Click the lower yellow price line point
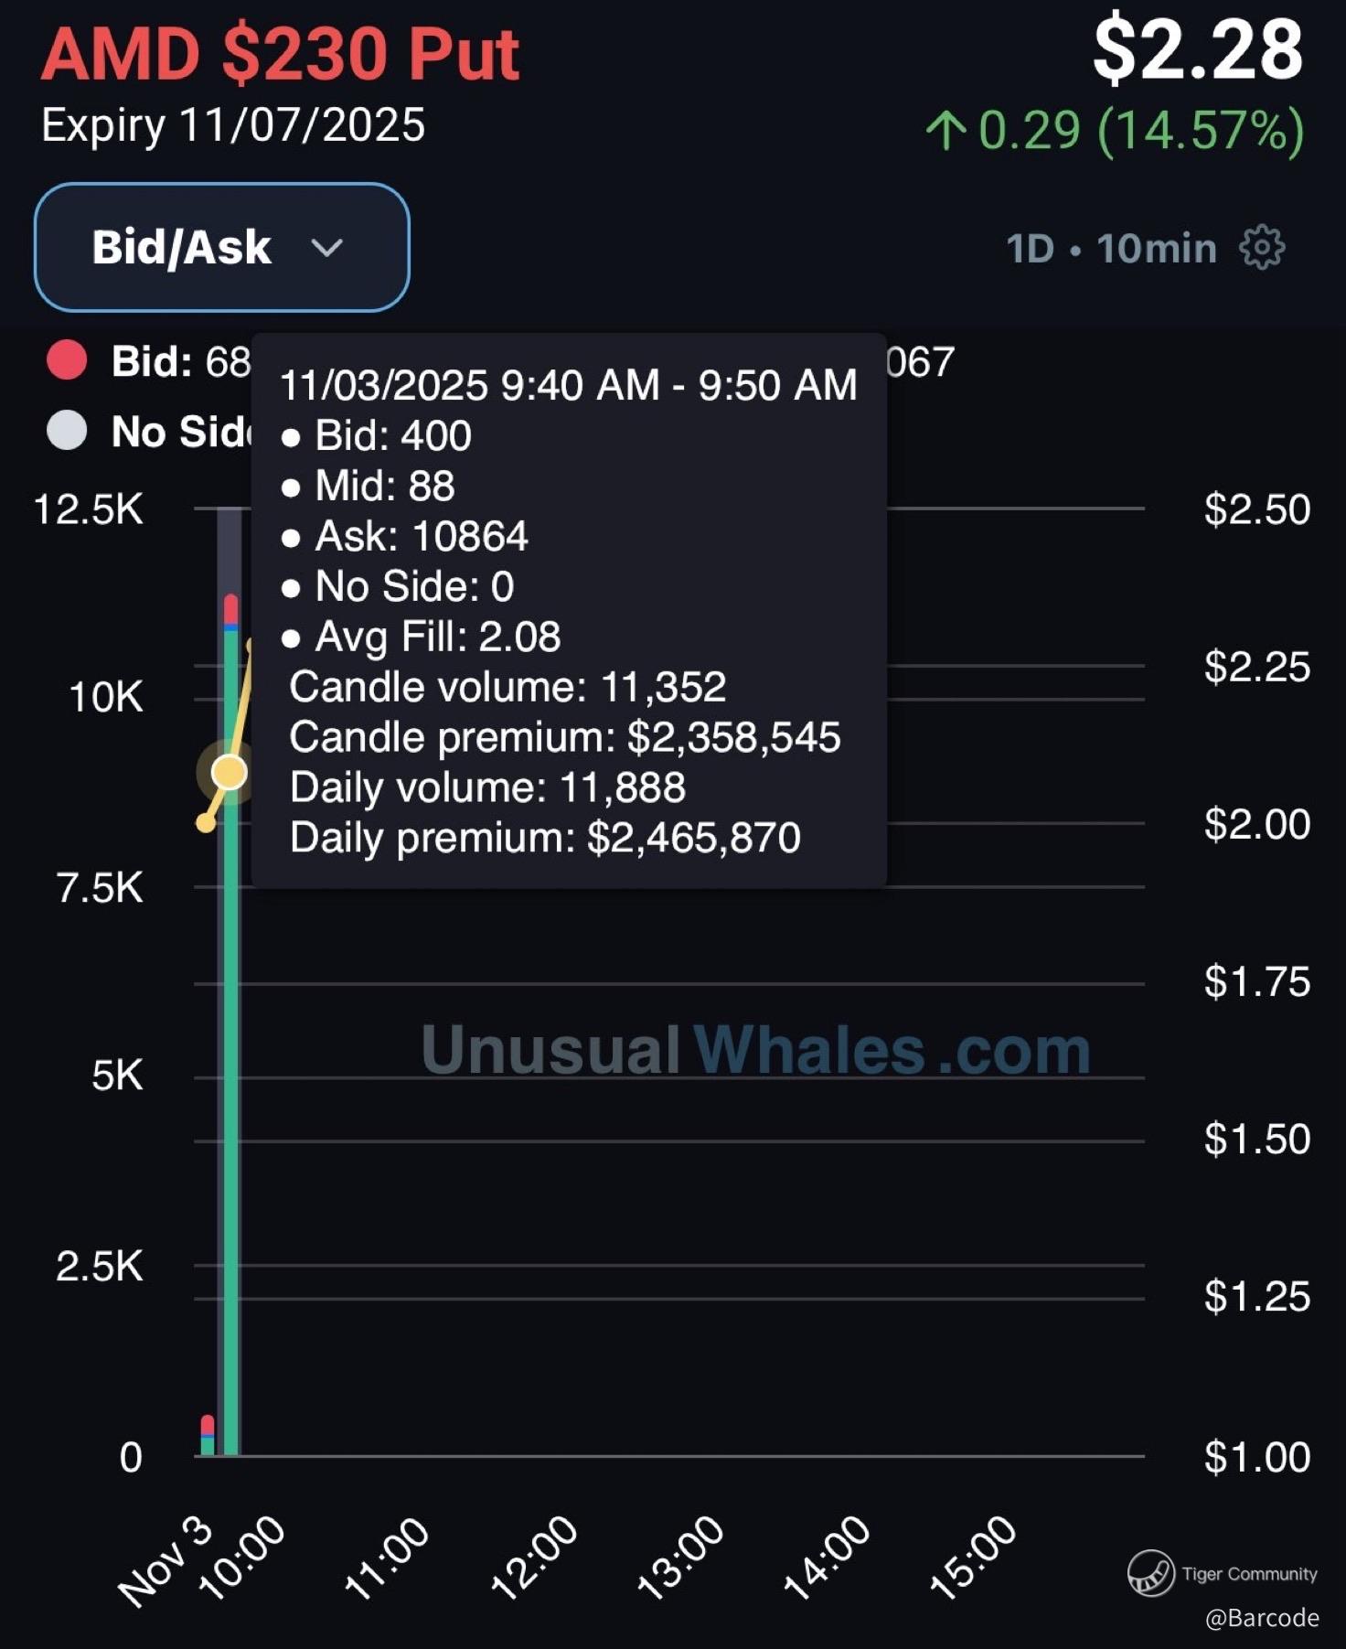Viewport: 1346px width, 1649px height. point(206,824)
